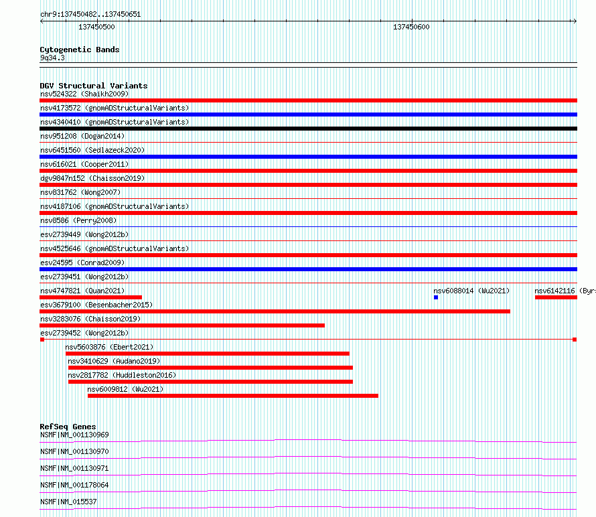Select red bar under nsv2817782
Viewport: 596px width, 517px height.
tap(210, 382)
